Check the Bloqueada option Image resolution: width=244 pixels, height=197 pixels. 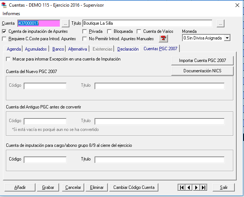(x=109, y=32)
